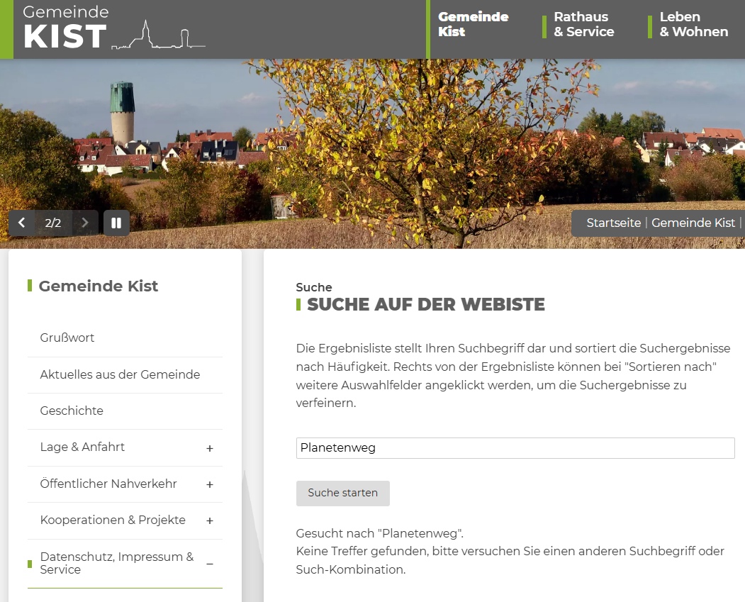Expand the Lage & Anfahrt submenu
The height and width of the screenshot is (602, 745).
209,448
